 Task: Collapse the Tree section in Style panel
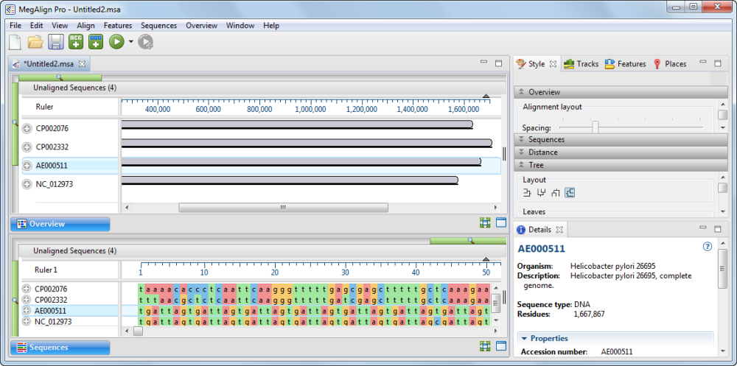[x=521, y=165]
